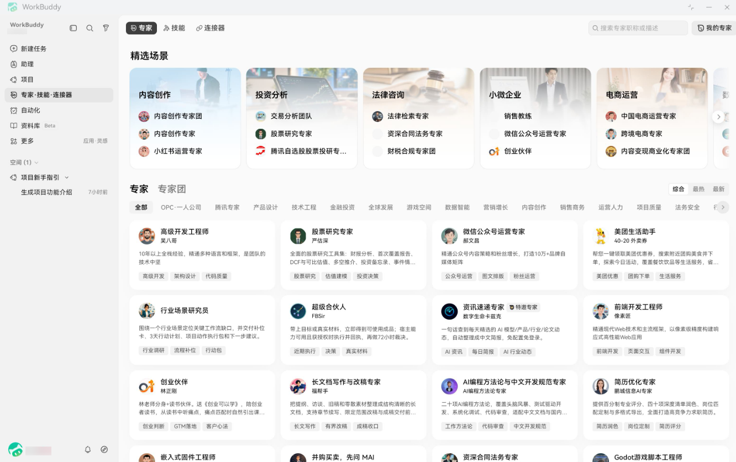Click 小红书运营专家 link
The width and height of the screenshot is (736, 462).
point(178,151)
